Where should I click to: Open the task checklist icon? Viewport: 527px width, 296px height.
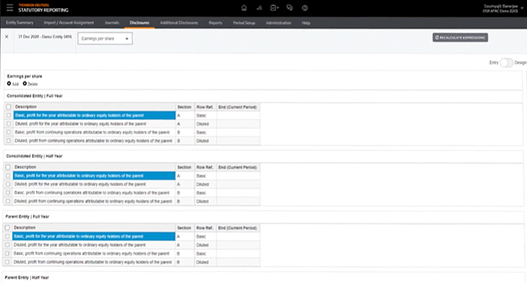point(273,9)
